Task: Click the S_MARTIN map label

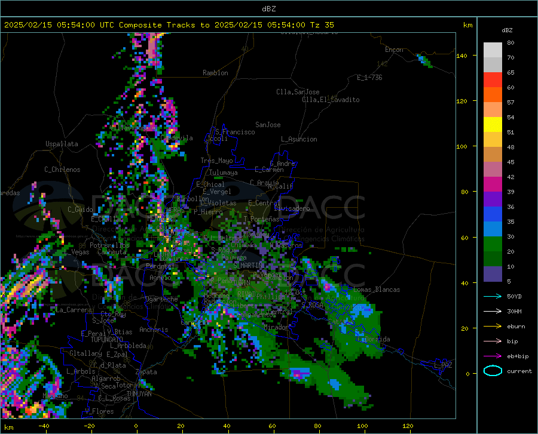Action: 247,266
